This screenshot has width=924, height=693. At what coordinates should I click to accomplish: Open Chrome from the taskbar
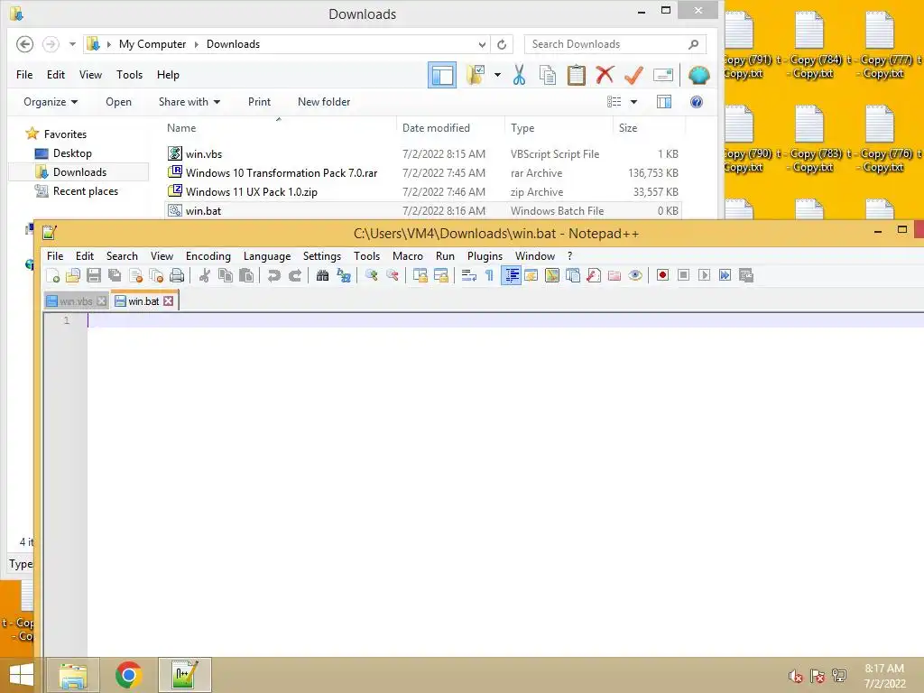[128, 675]
